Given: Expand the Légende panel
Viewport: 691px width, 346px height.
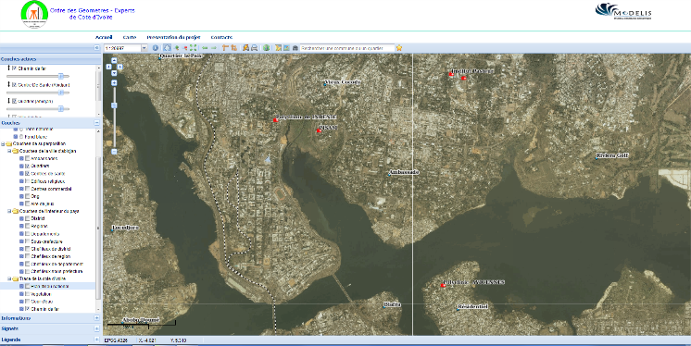Looking at the screenshot, I should pos(97,340).
